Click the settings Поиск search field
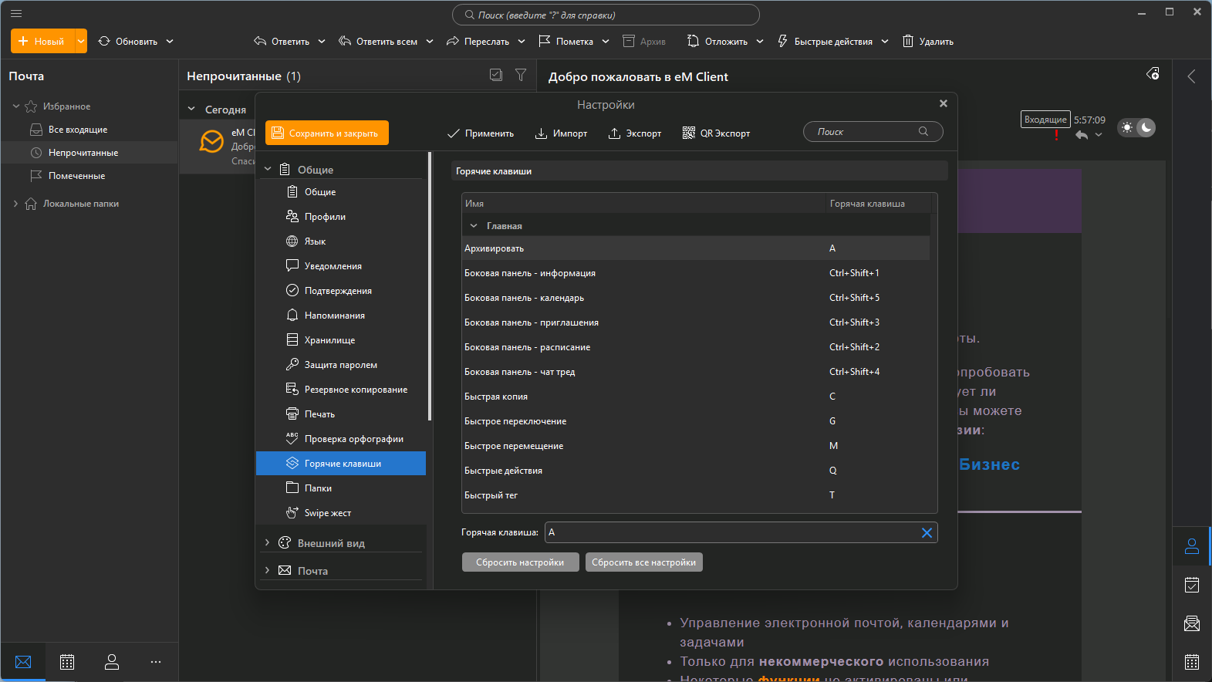Screen dimensions: 1212x682 (864, 132)
